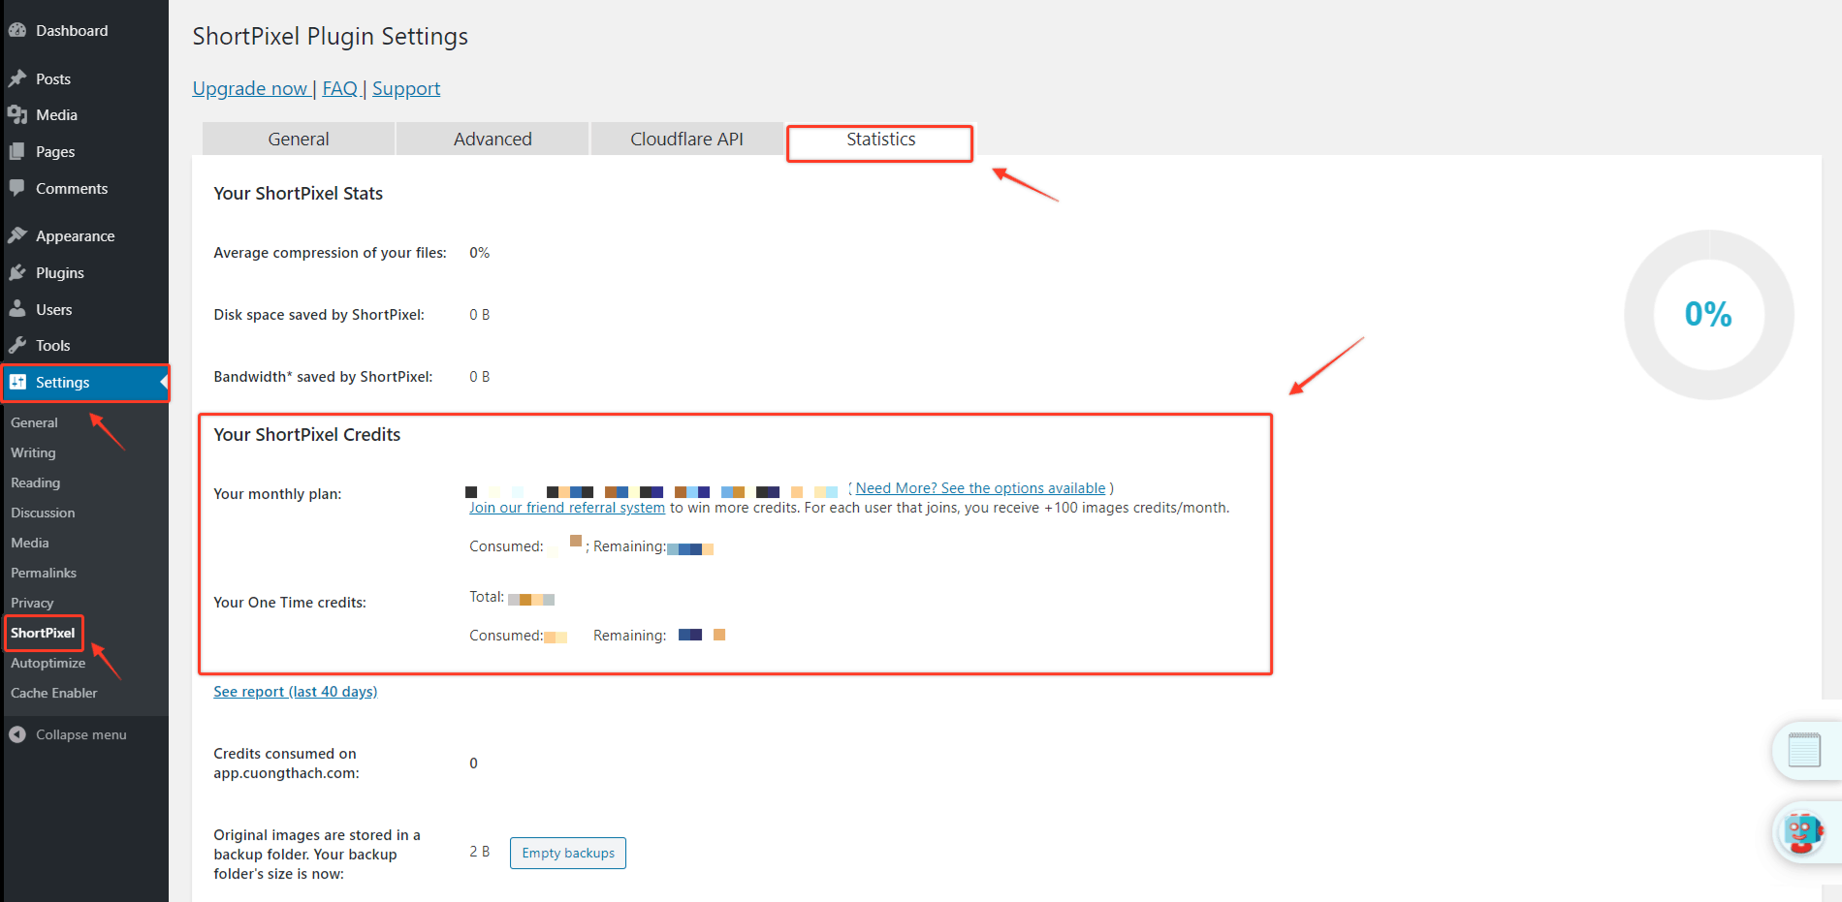
Task: Open Autoptimize settings submenu item
Action: coord(48,663)
